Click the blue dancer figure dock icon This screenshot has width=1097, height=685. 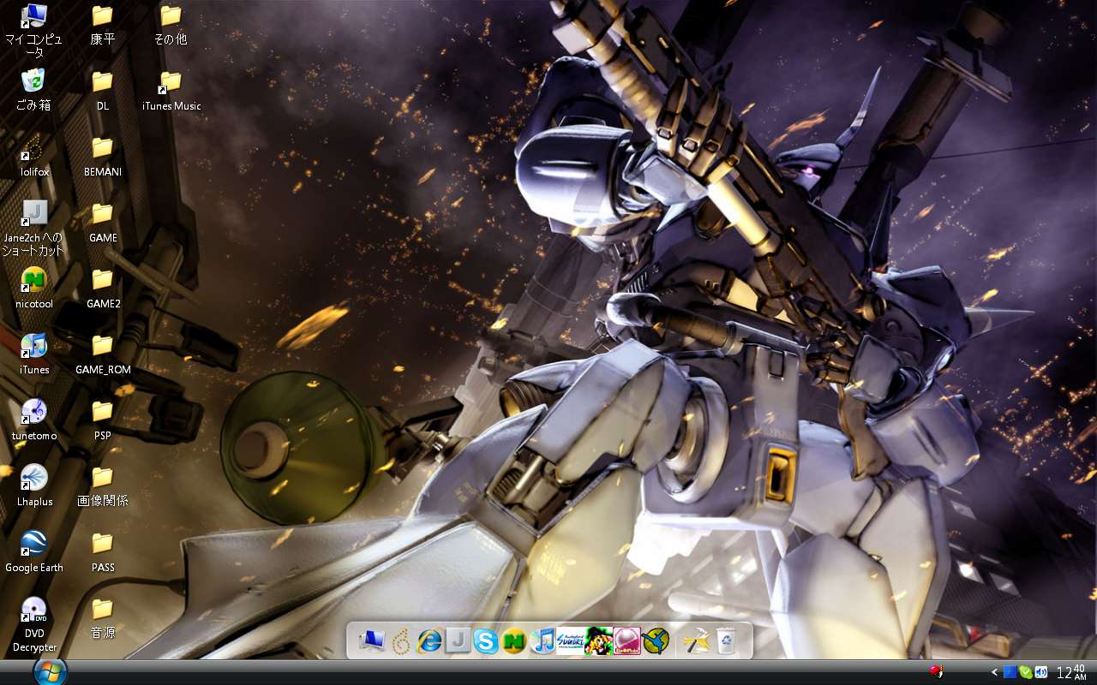[656, 640]
